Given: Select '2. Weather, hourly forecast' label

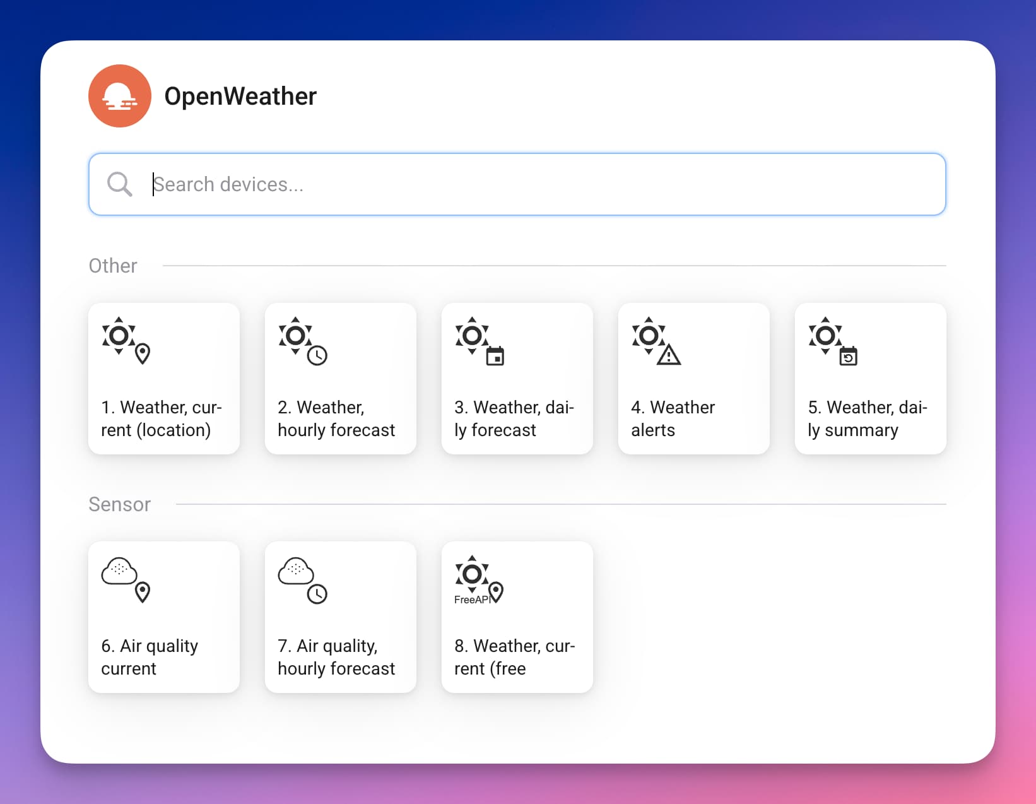Looking at the screenshot, I should 336,418.
